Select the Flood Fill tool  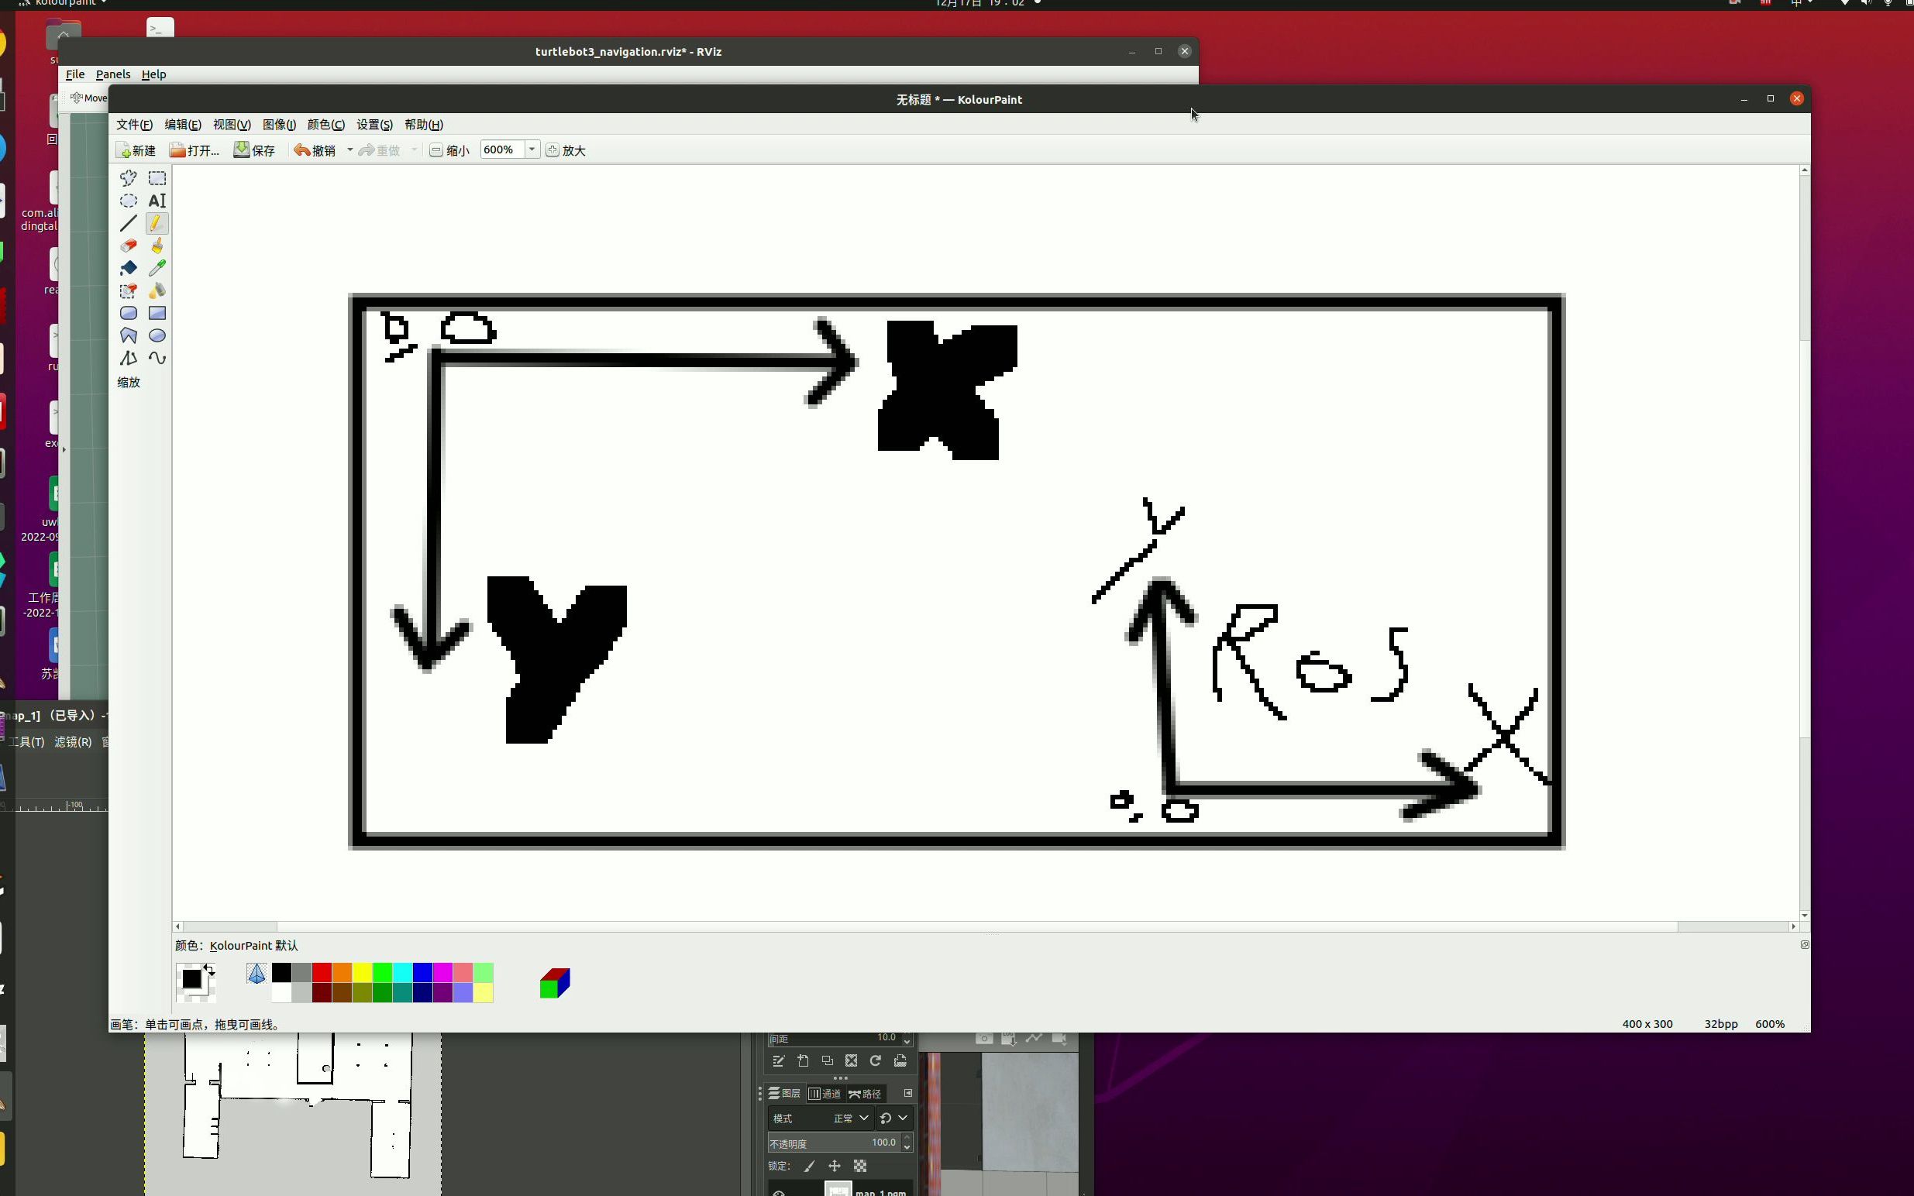coord(128,268)
